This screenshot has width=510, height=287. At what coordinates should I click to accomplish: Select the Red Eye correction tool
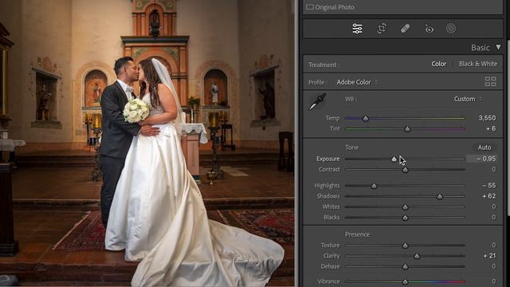(429, 29)
